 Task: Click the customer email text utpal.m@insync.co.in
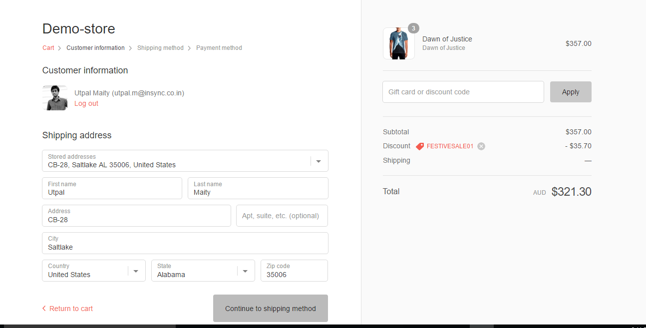[148, 93]
